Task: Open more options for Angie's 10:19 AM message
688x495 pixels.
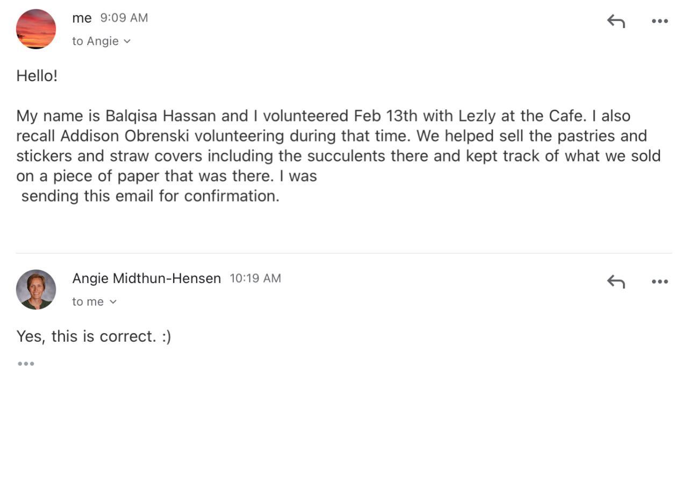Action: [x=660, y=281]
